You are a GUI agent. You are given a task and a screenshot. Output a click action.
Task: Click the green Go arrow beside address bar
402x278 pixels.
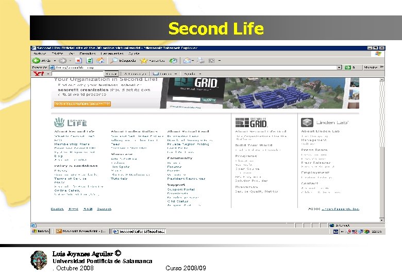pos(348,67)
